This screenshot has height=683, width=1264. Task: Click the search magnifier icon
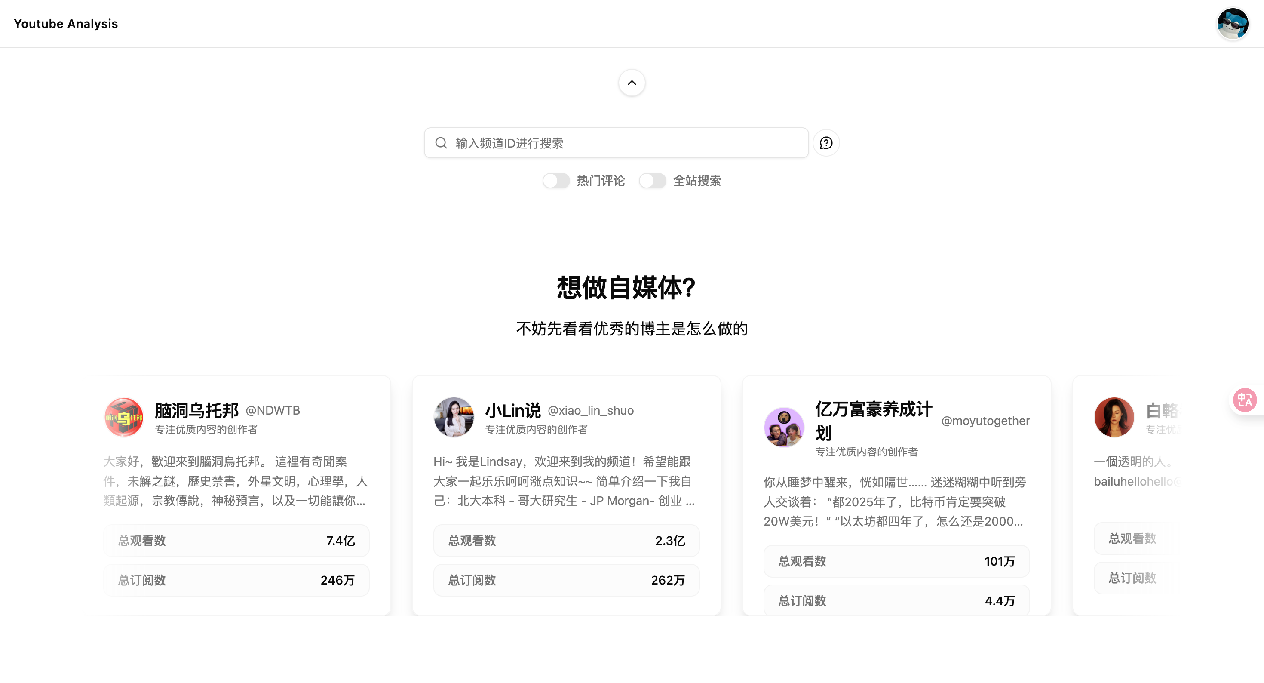(441, 142)
